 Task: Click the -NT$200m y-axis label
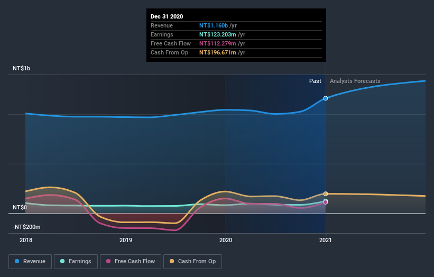click(26, 227)
